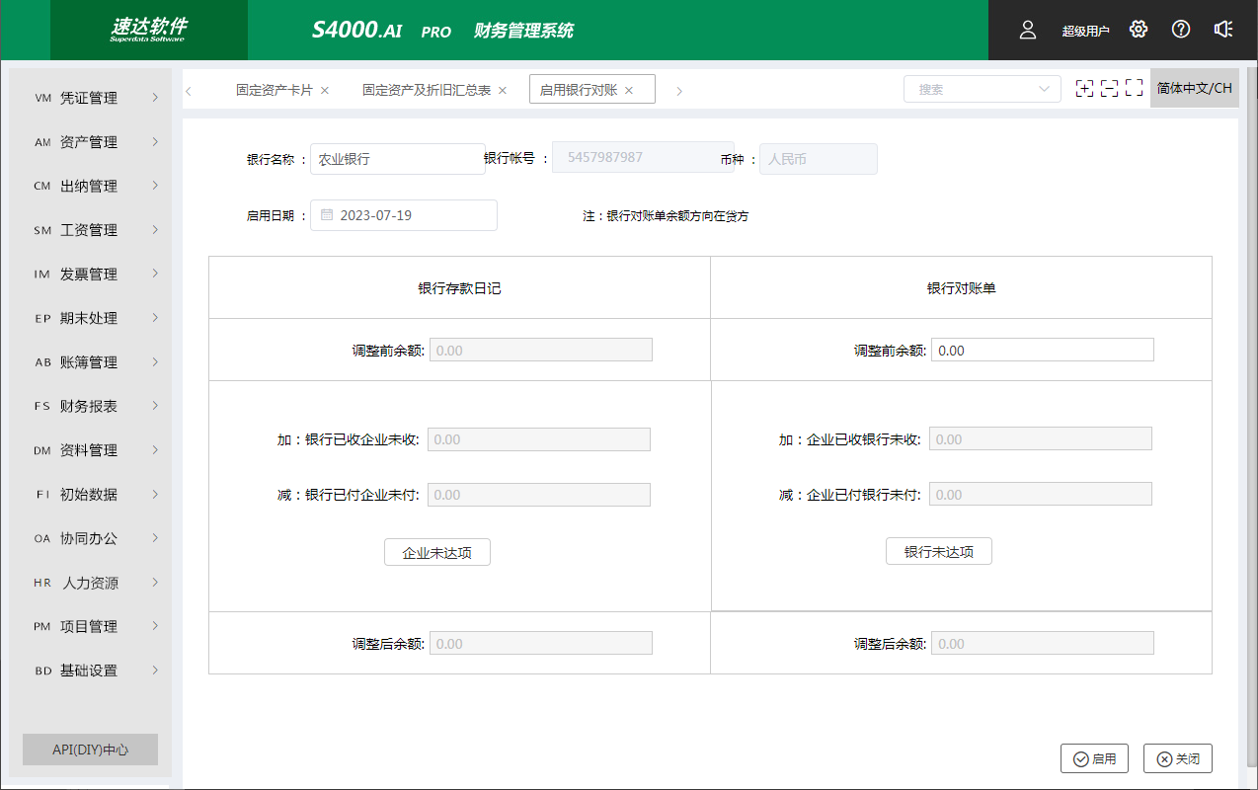This screenshot has width=1258, height=790.
Task: Toggle fullscreen with the empty frame icon
Action: (1134, 89)
